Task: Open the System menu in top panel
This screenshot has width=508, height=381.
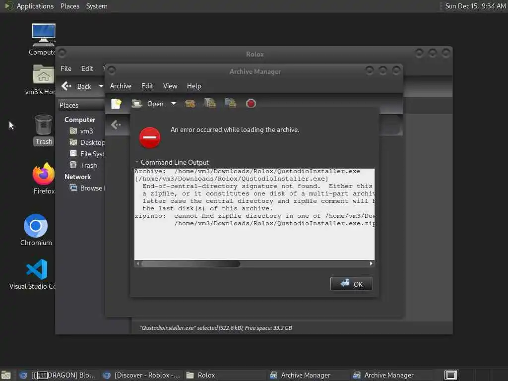Action: point(97,6)
